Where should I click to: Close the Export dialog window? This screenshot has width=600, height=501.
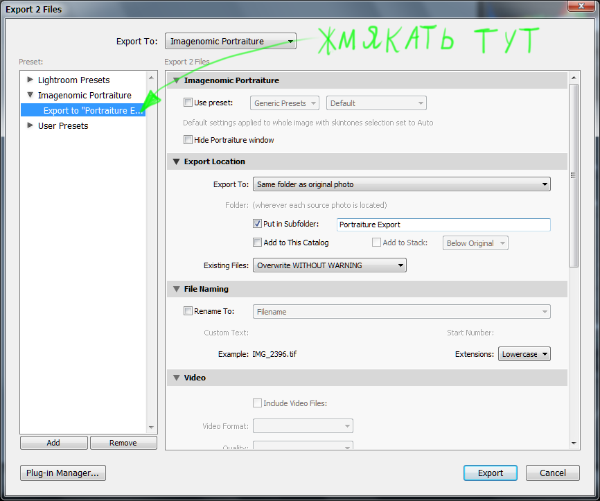pyautogui.click(x=581, y=8)
